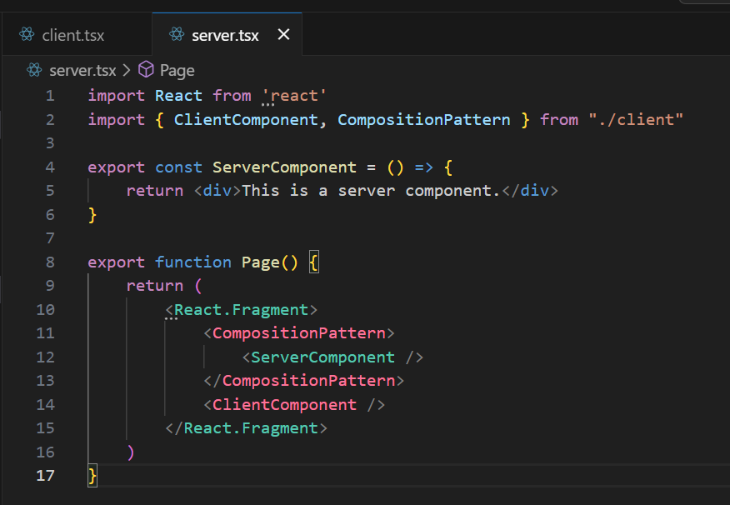730x505 pixels.
Task: Click closing React.Fragment tag
Action: [x=247, y=428]
